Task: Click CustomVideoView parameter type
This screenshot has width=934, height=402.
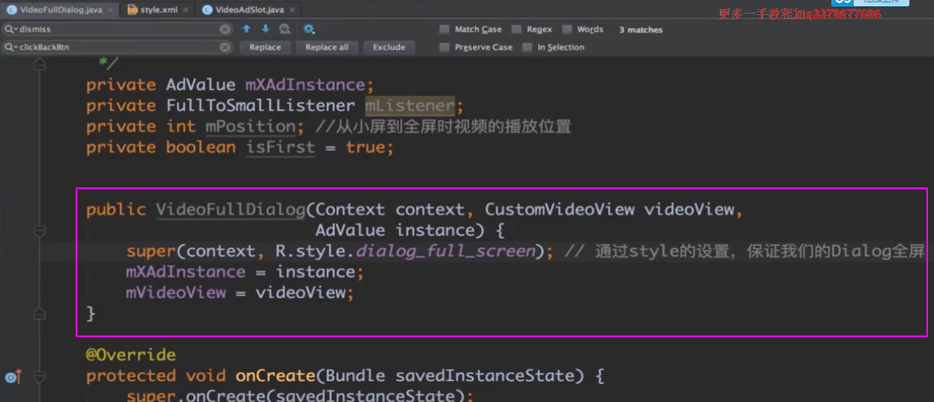Action: 560,209
